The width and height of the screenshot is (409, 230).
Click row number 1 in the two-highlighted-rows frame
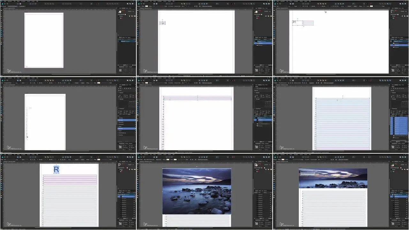click(x=163, y=97)
